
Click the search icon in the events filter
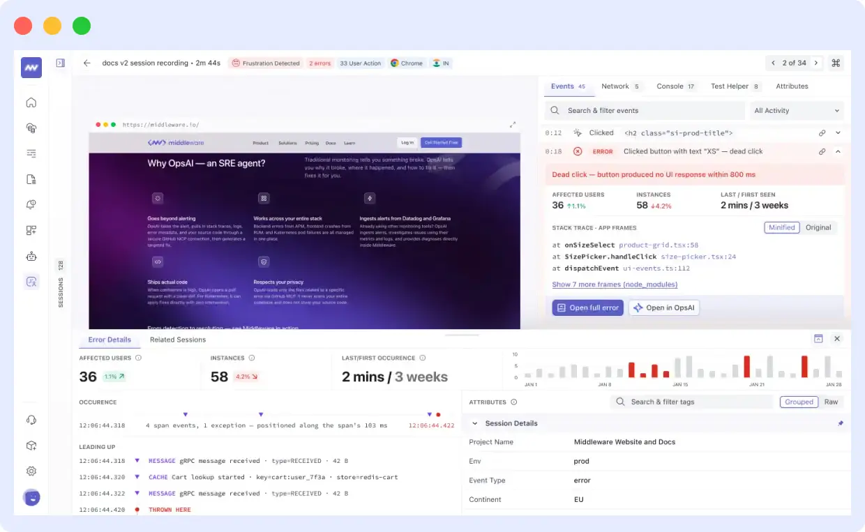point(555,110)
